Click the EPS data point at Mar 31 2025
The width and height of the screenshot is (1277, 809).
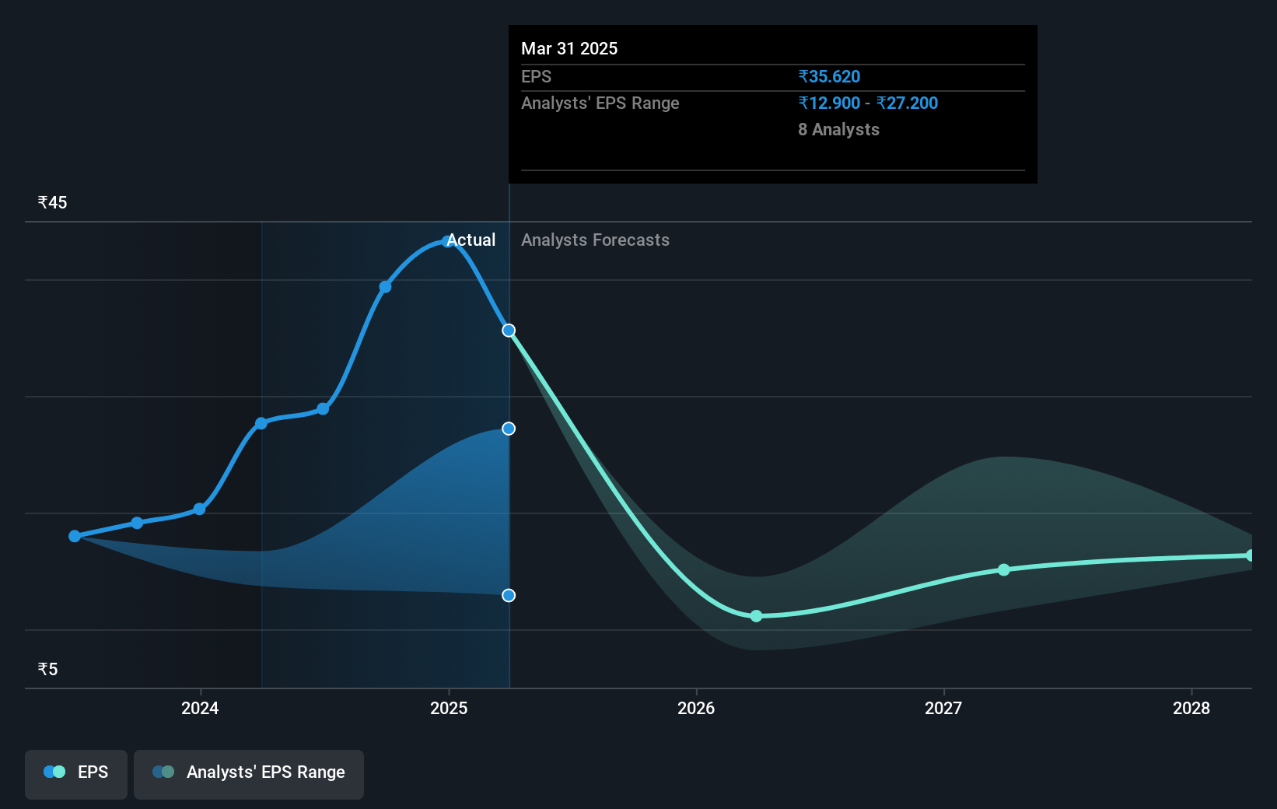[x=509, y=331]
